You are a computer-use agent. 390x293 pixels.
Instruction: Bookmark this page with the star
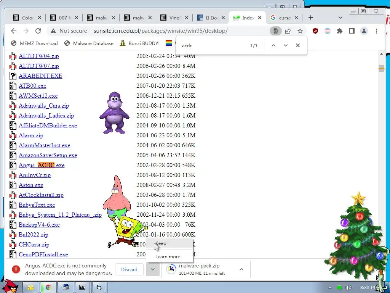click(x=300, y=31)
